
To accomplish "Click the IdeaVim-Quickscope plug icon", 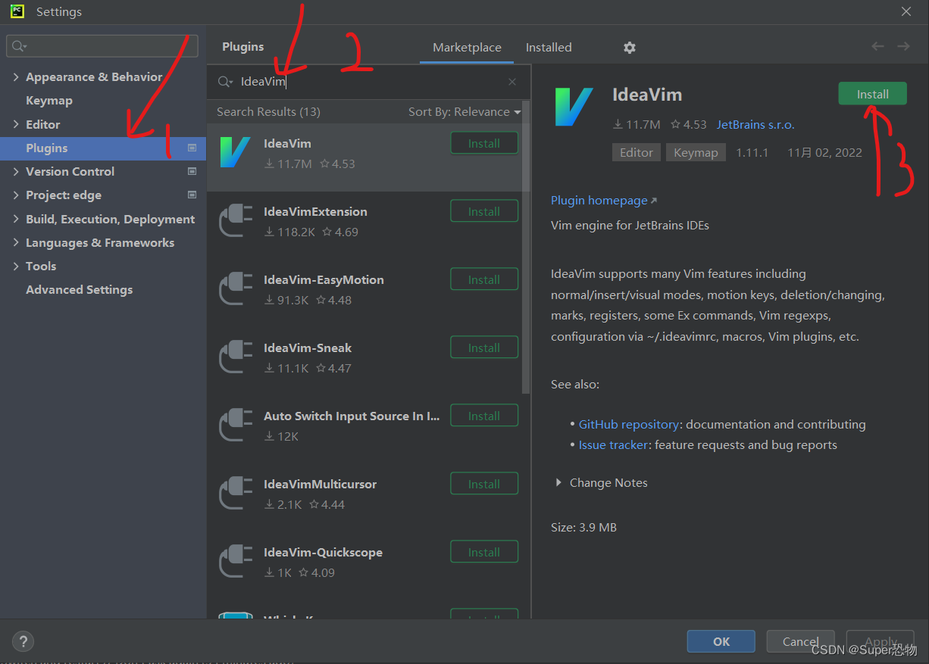I will (x=235, y=562).
